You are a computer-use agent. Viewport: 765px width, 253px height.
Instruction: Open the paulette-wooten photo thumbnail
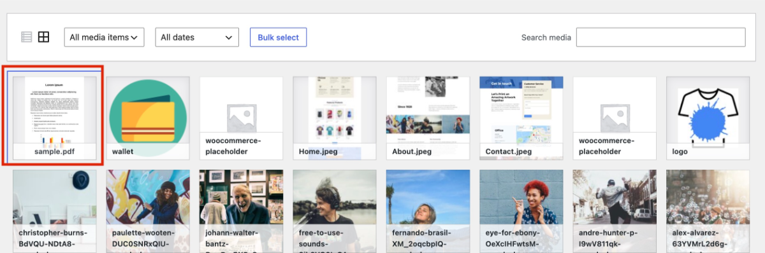[148, 211]
